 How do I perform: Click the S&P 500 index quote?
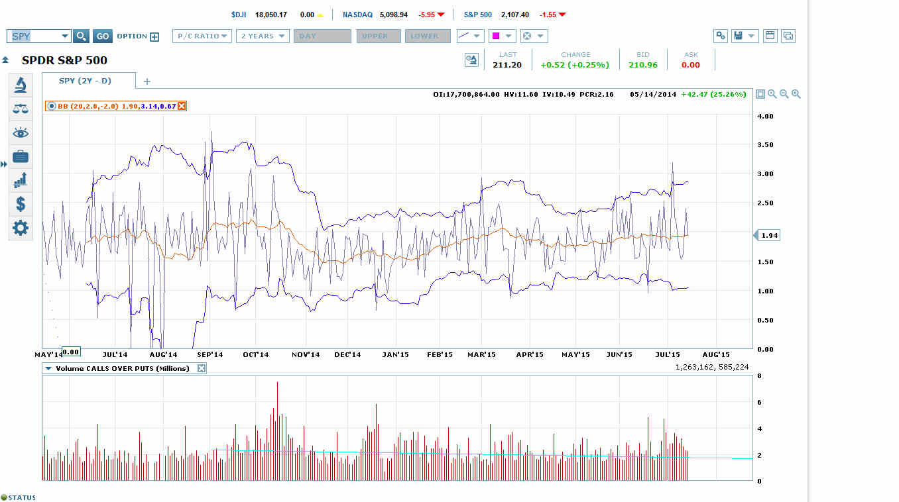point(515,15)
